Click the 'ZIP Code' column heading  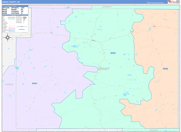[x=6, y=8]
